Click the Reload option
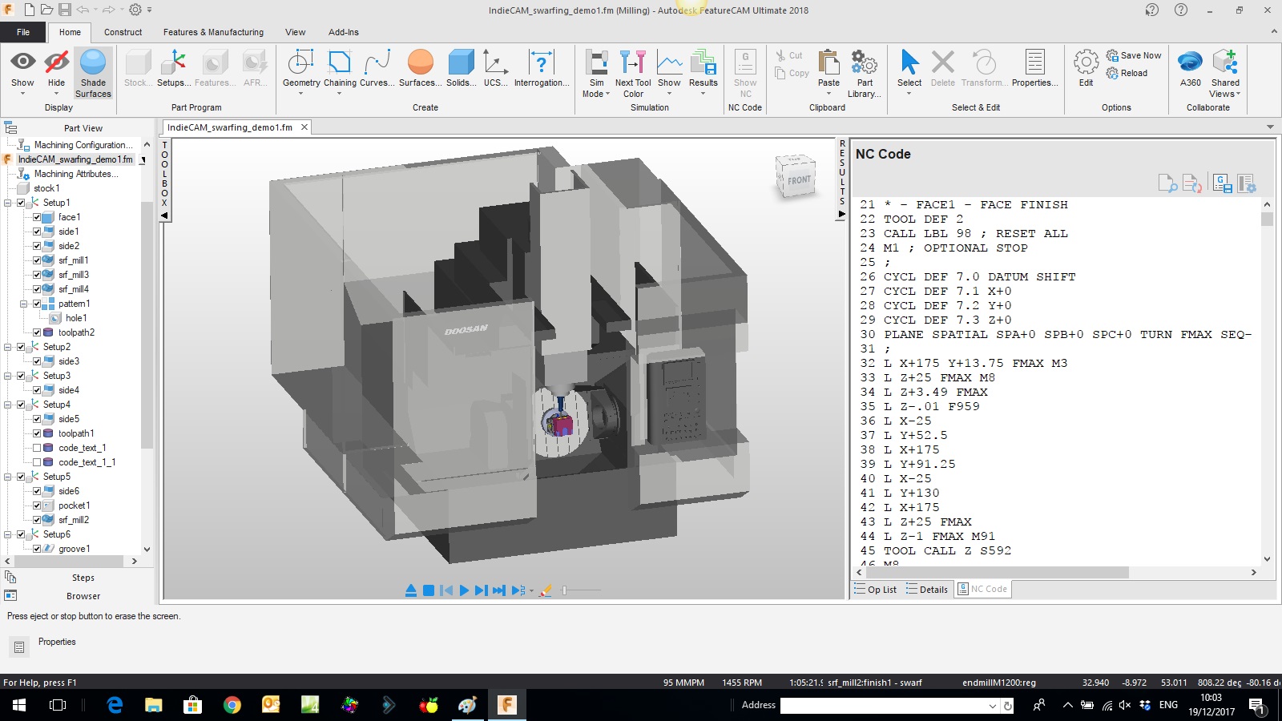 pos(1127,73)
